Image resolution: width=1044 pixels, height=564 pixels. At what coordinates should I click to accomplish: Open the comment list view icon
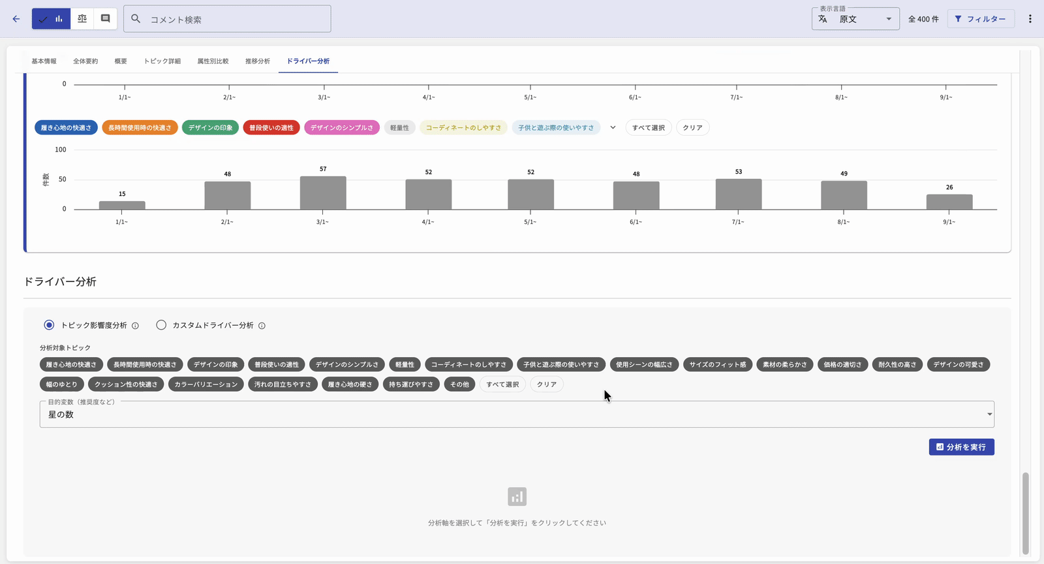(105, 19)
